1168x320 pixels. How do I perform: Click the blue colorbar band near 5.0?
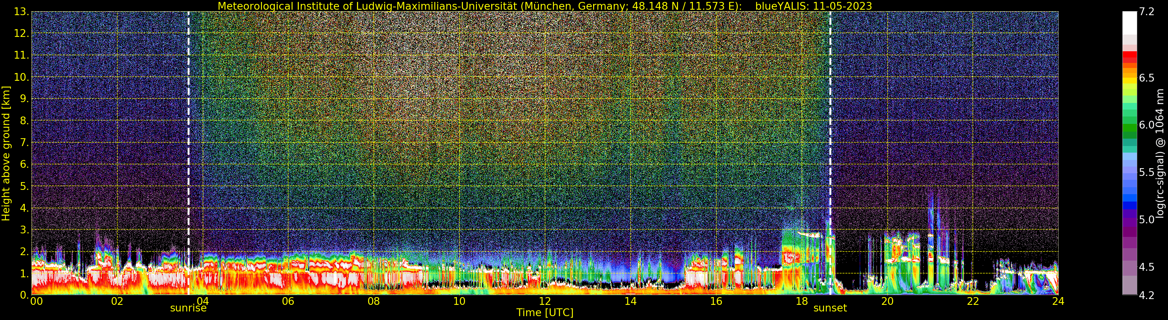1129,205
